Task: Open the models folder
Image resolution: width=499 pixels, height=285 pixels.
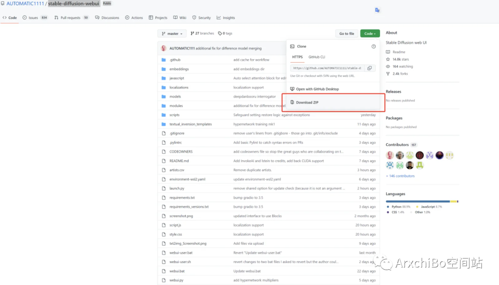Action: (x=175, y=97)
